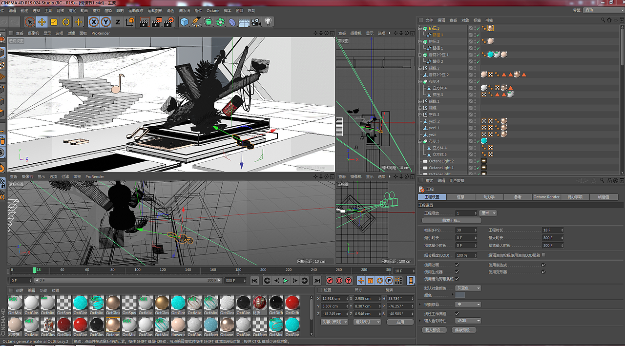Open the Octane menu in menu bar
The image size is (625, 346).
213,10
